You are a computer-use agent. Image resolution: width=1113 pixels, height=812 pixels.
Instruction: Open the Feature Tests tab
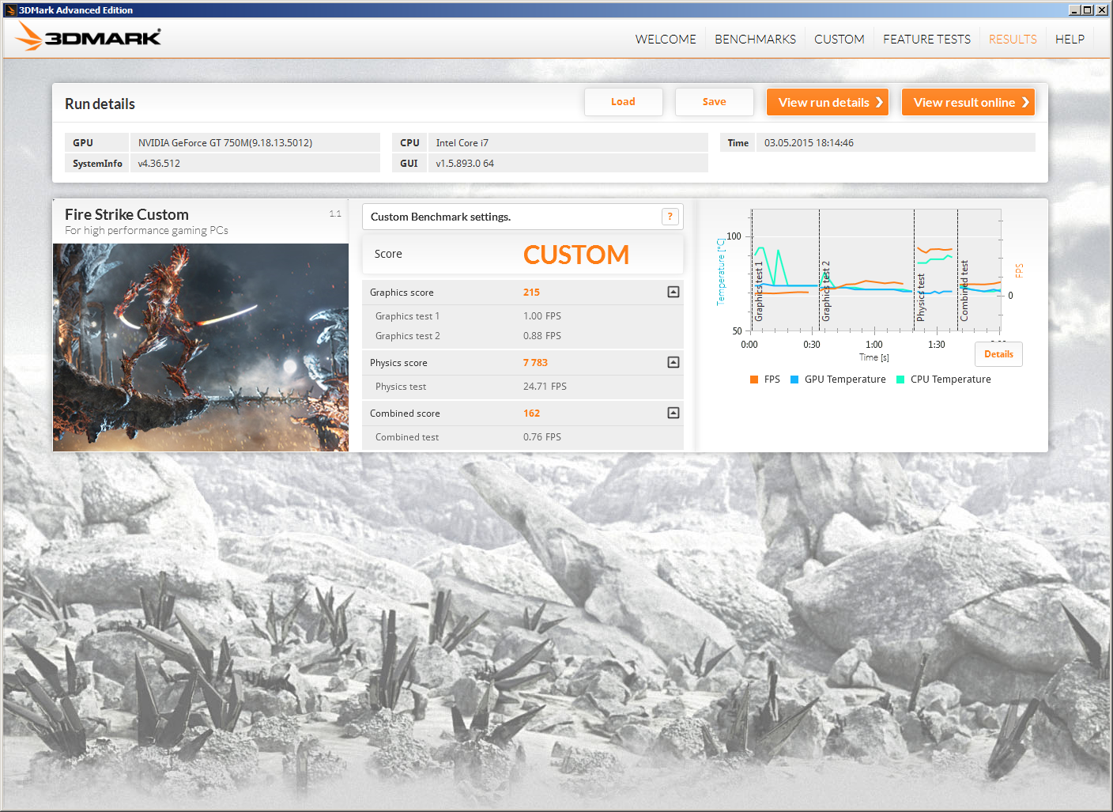click(x=926, y=40)
